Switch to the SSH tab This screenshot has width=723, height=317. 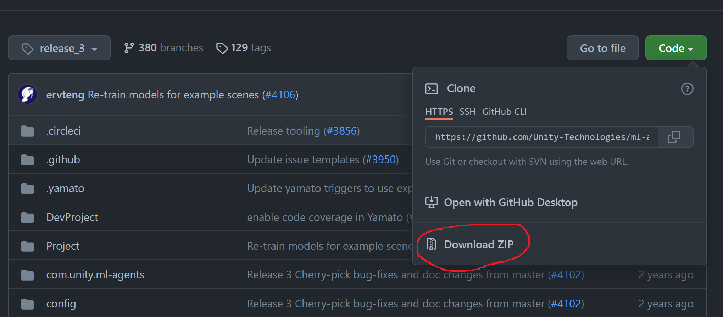467,112
